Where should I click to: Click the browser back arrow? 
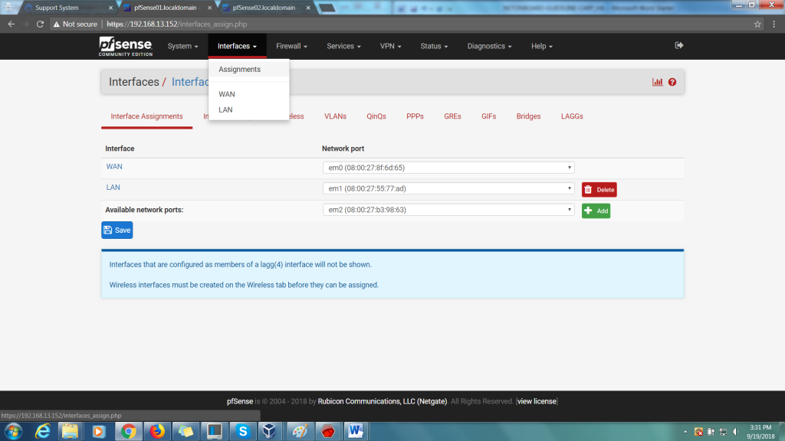coord(10,24)
